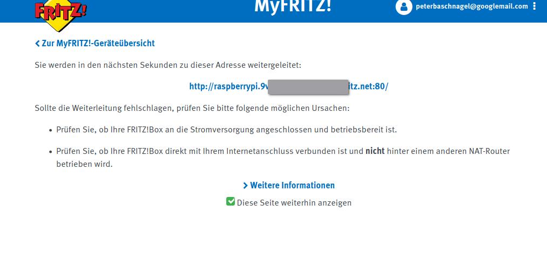Image resolution: width=547 pixels, height=261 pixels.
Task: Click the Sollte die Weiterleitung fehlschlagen sentence
Action: pyautogui.click(x=192, y=108)
